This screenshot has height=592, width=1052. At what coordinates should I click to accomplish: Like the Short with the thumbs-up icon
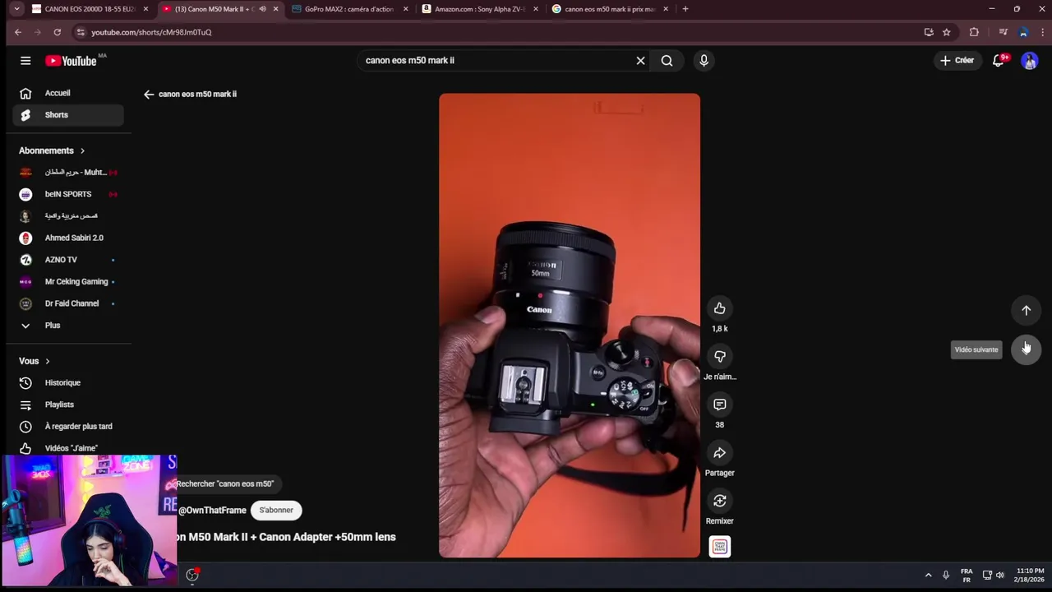719,308
